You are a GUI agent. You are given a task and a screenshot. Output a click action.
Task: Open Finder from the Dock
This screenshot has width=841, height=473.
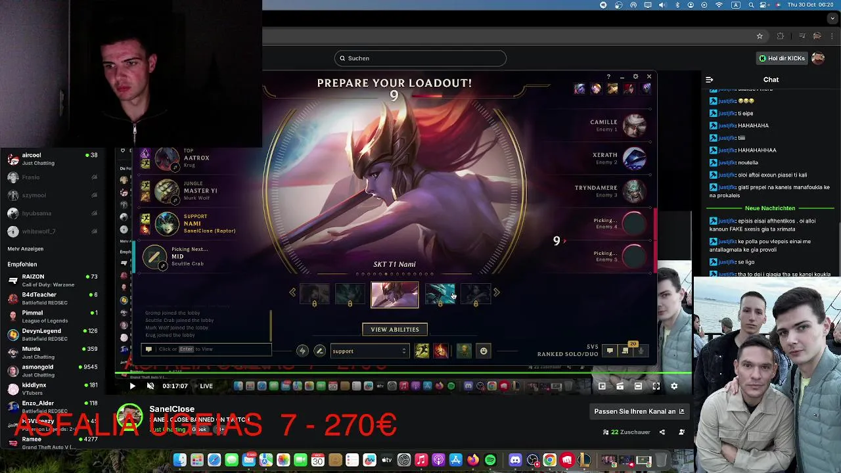[180, 461]
